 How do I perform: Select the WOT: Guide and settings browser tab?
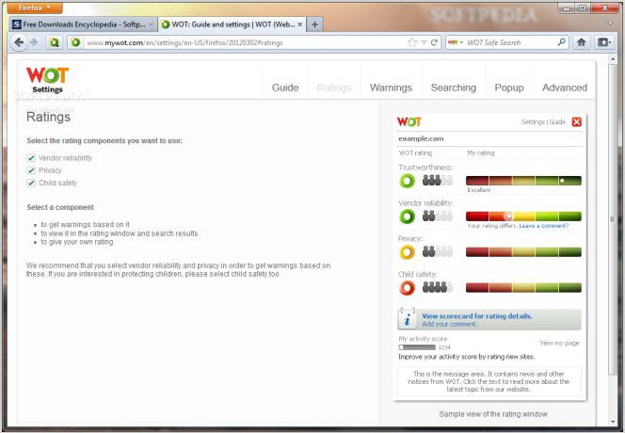click(232, 24)
